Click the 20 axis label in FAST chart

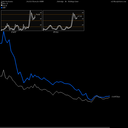(x=41, y=25)
